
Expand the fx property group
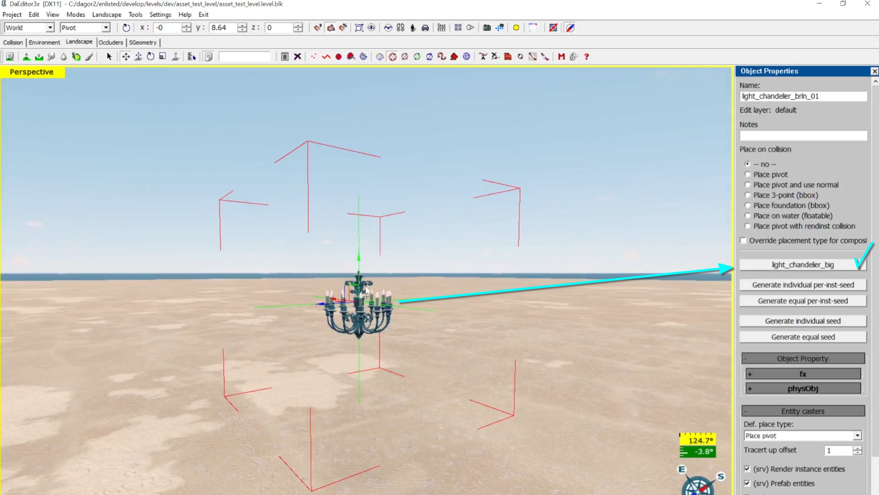tap(803, 374)
